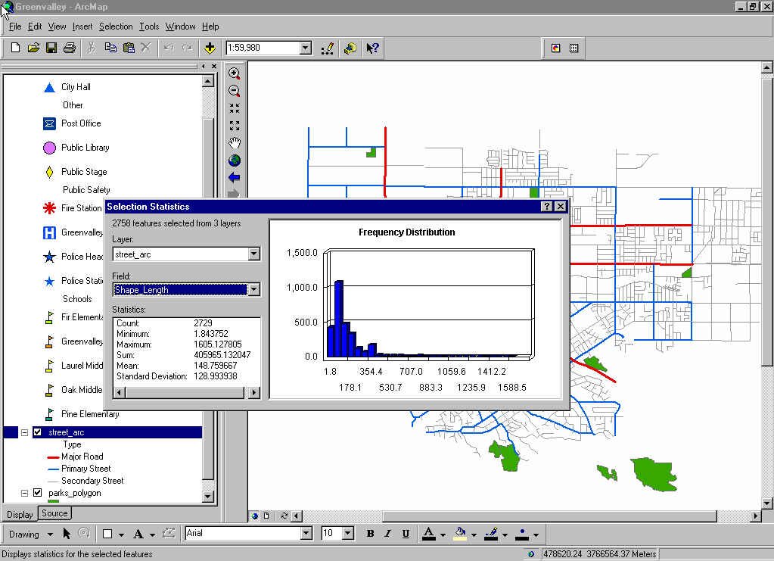
Task: Expand the rectangle shape tool dropdown arrow
Action: pyautogui.click(x=121, y=535)
